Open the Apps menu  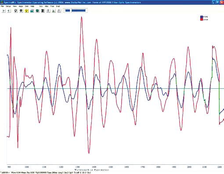(x=21, y=6)
